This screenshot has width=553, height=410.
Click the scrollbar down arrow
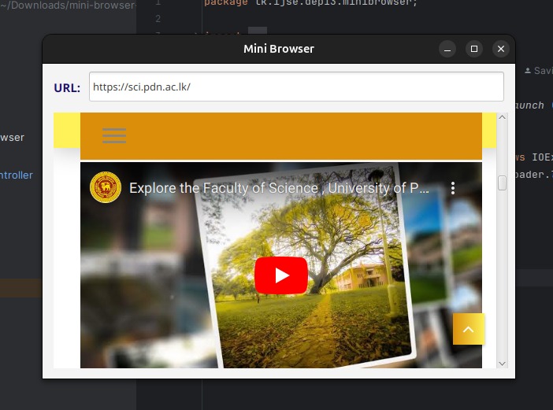coord(503,364)
